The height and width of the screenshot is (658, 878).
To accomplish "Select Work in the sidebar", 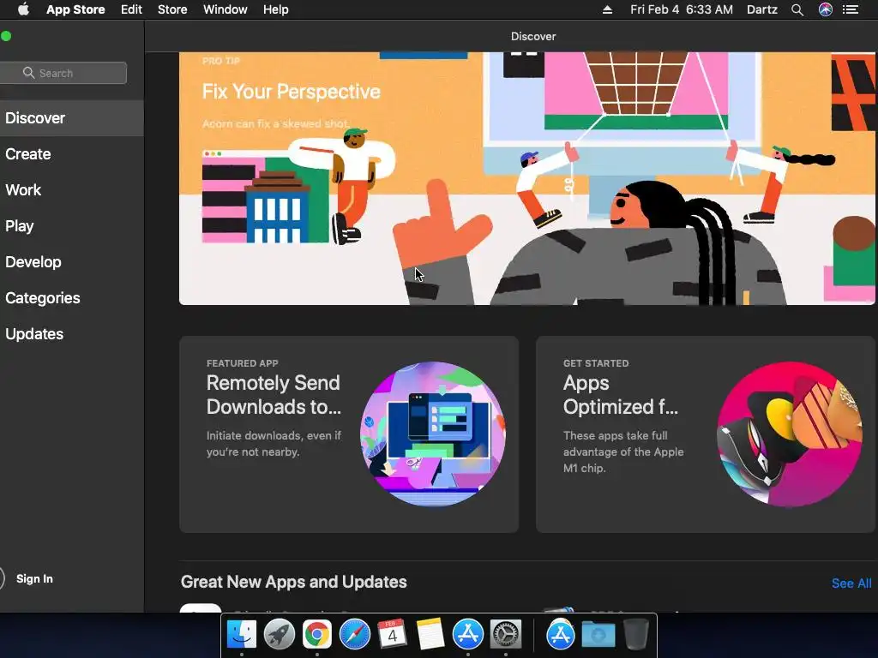I will click(71, 189).
